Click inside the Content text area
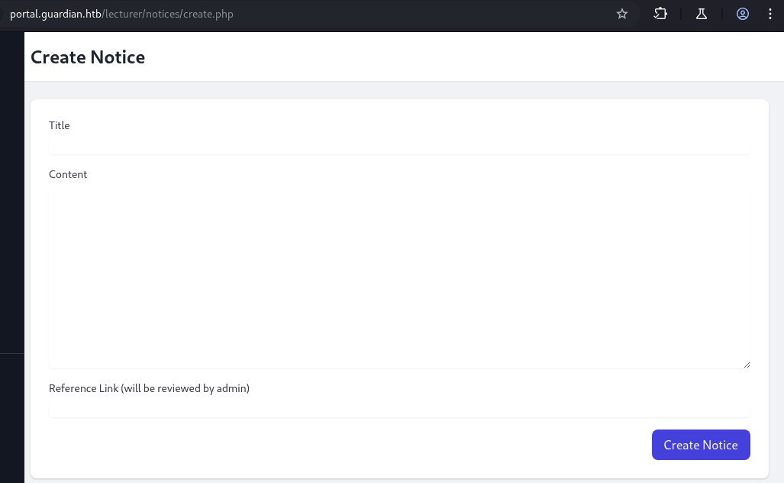The image size is (784, 483). [x=399, y=277]
